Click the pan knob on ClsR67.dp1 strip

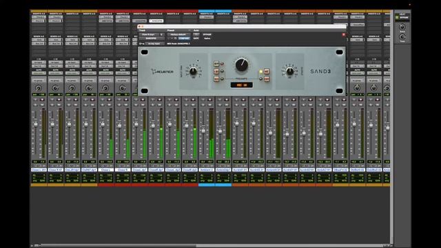pos(89,88)
